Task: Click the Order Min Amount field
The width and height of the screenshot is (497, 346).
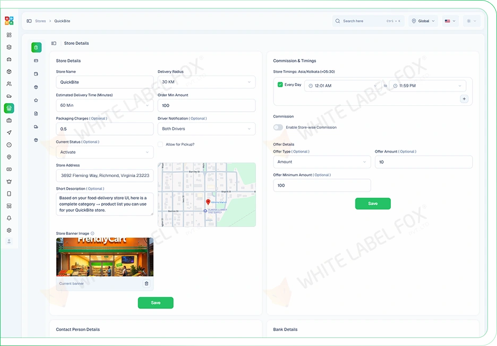Action: coord(207,105)
